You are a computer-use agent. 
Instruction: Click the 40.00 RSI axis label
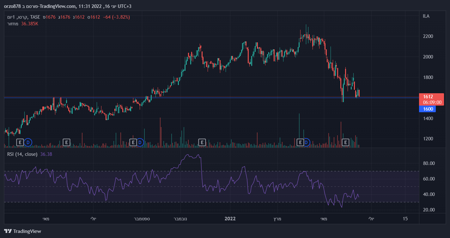pyautogui.click(x=429, y=194)
